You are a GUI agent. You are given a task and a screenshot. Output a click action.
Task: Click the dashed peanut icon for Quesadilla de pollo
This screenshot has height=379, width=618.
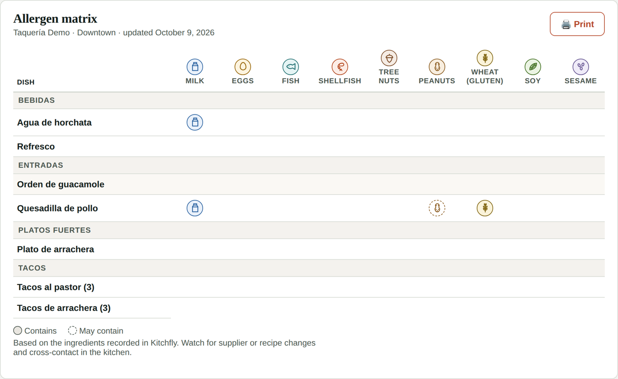click(437, 208)
